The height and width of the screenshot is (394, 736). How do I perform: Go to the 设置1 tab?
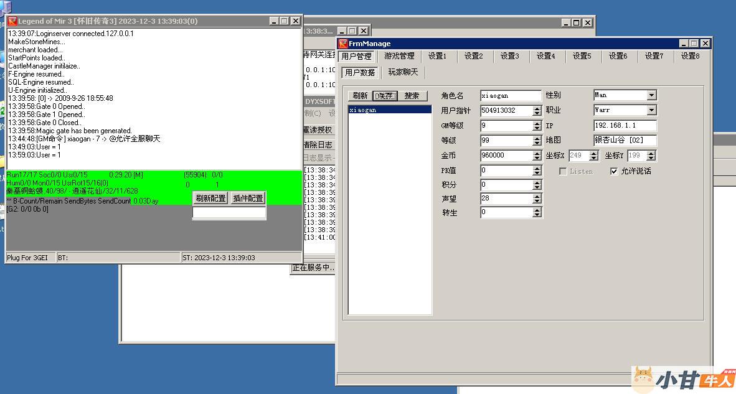click(437, 56)
